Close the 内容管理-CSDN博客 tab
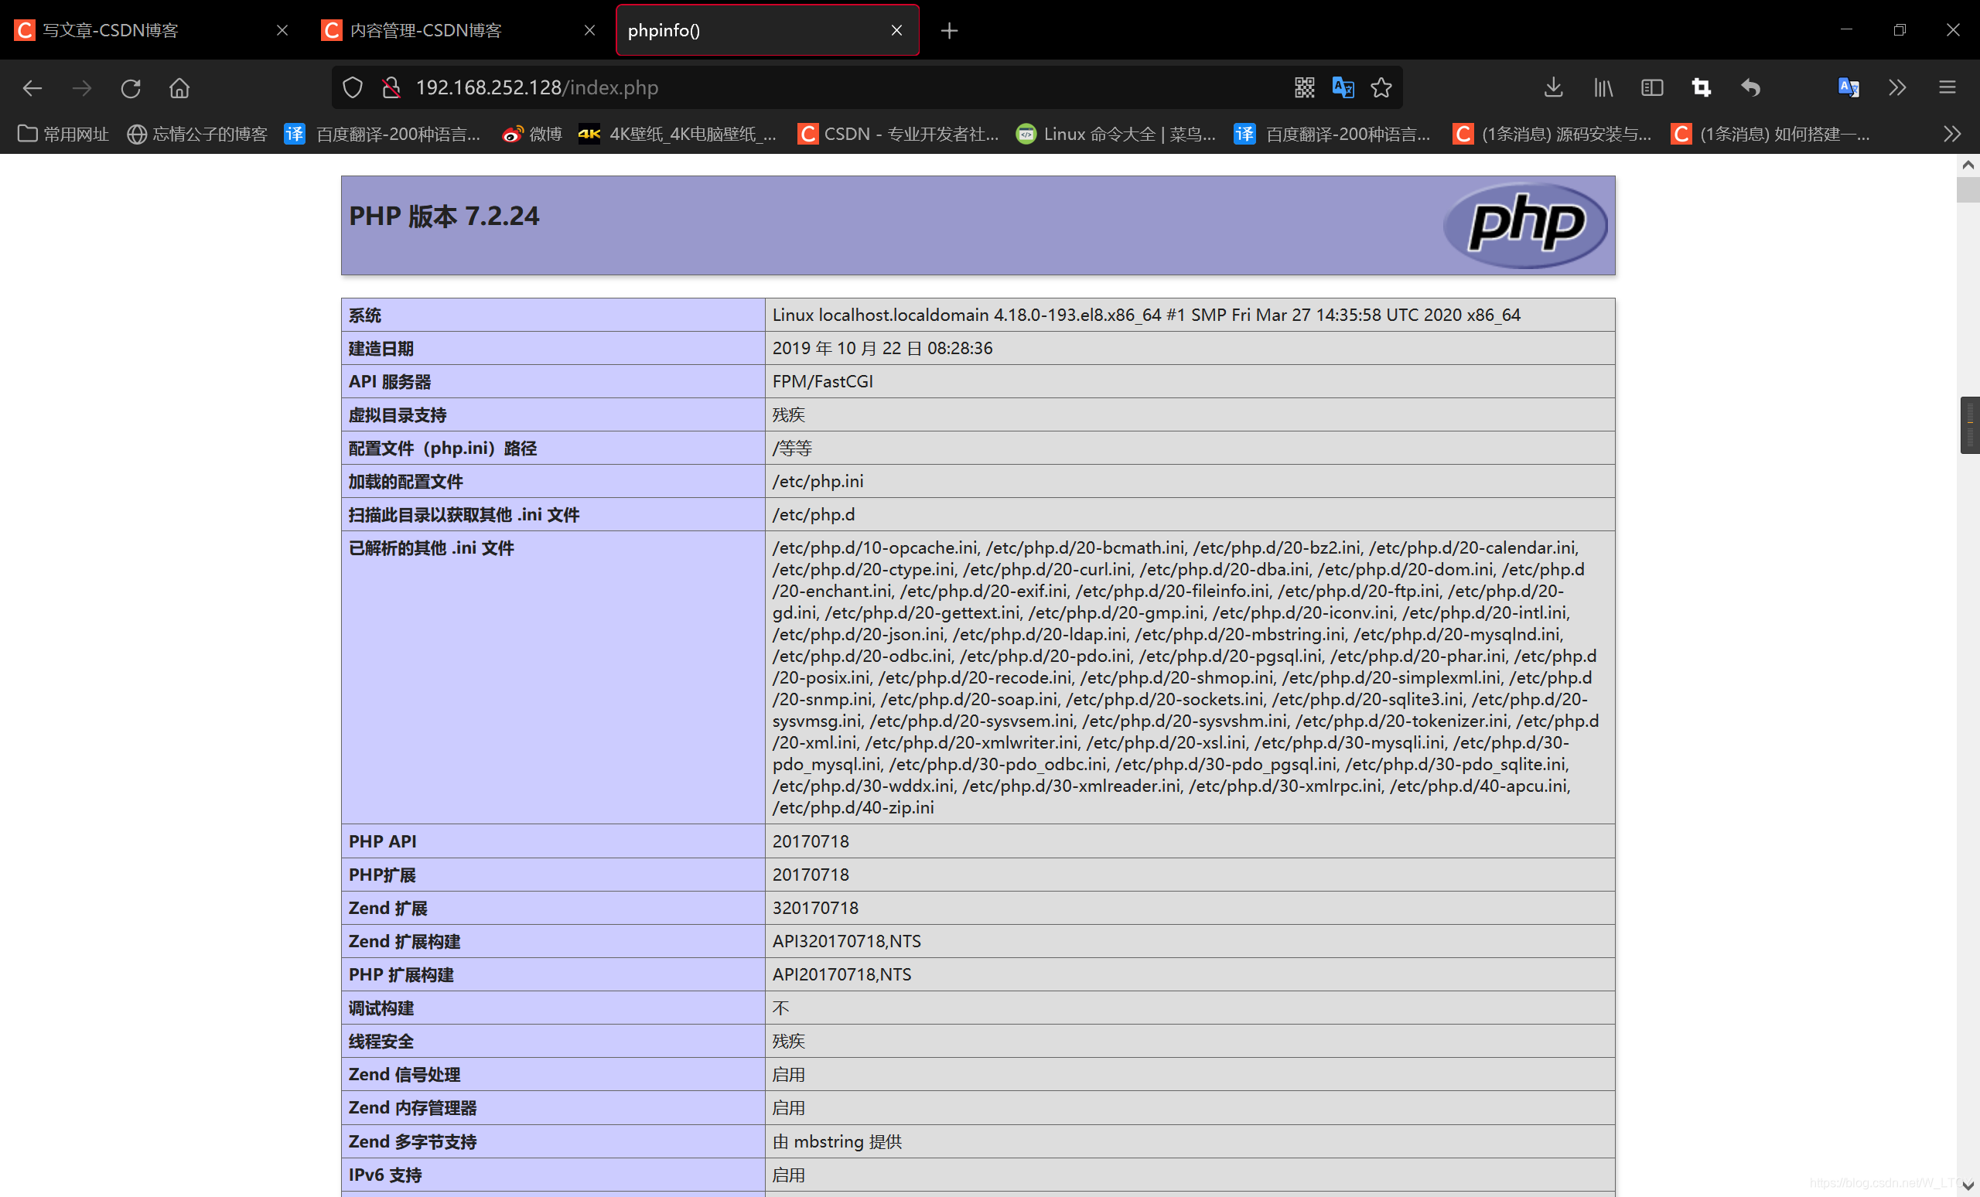This screenshot has height=1197, width=1980. (x=589, y=30)
